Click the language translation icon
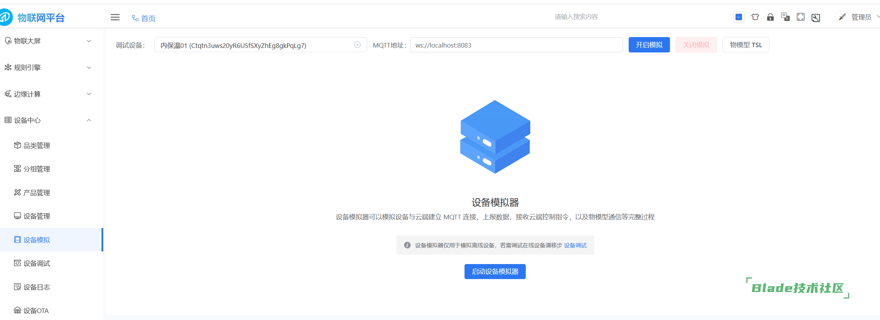 tap(785, 17)
